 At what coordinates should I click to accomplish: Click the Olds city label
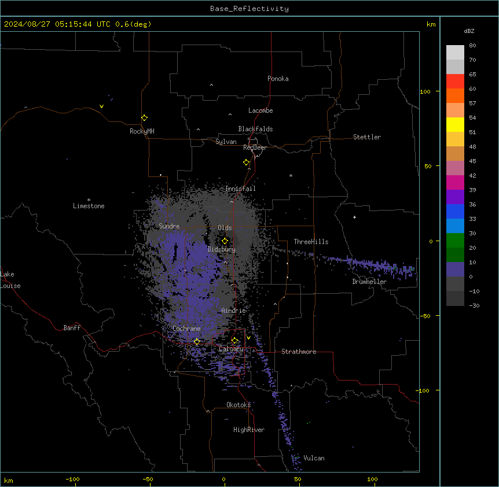click(225, 228)
